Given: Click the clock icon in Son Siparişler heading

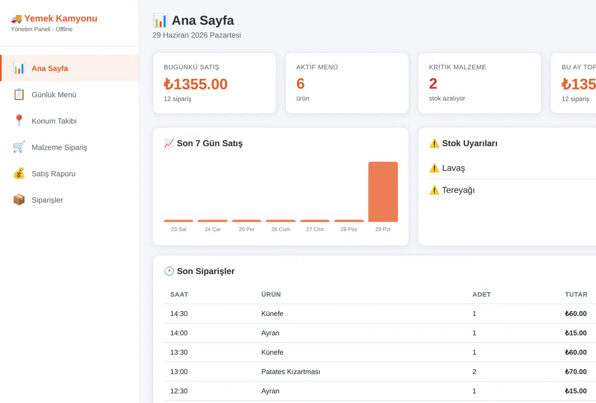Looking at the screenshot, I should click(169, 271).
